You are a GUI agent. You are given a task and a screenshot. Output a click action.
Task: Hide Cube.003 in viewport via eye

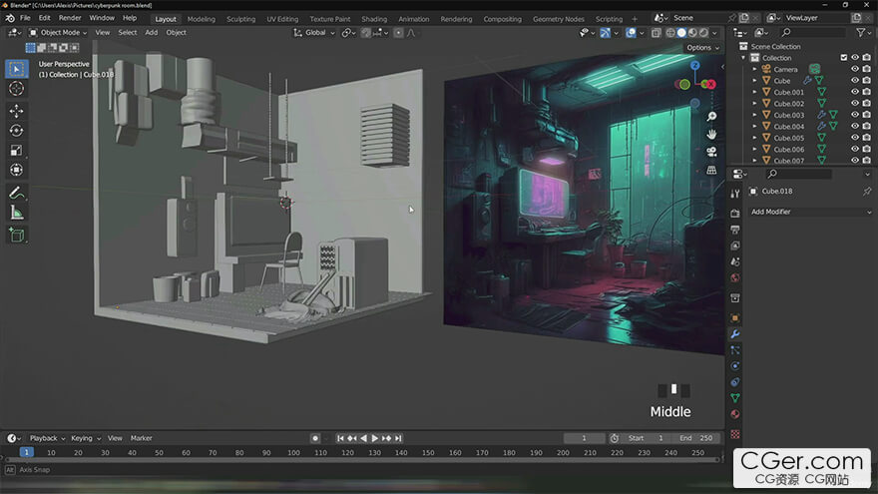click(854, 114)
